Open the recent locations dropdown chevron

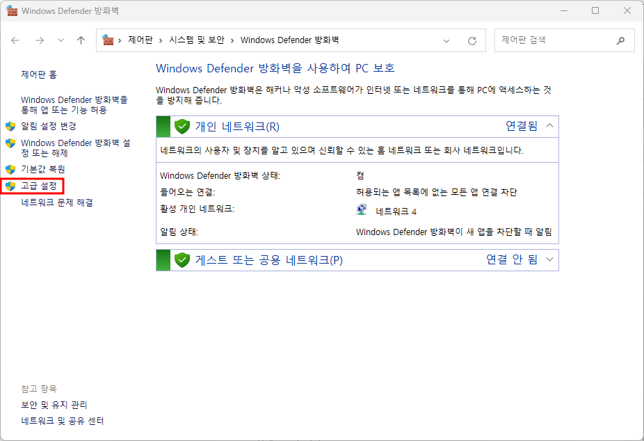point(61,40)
